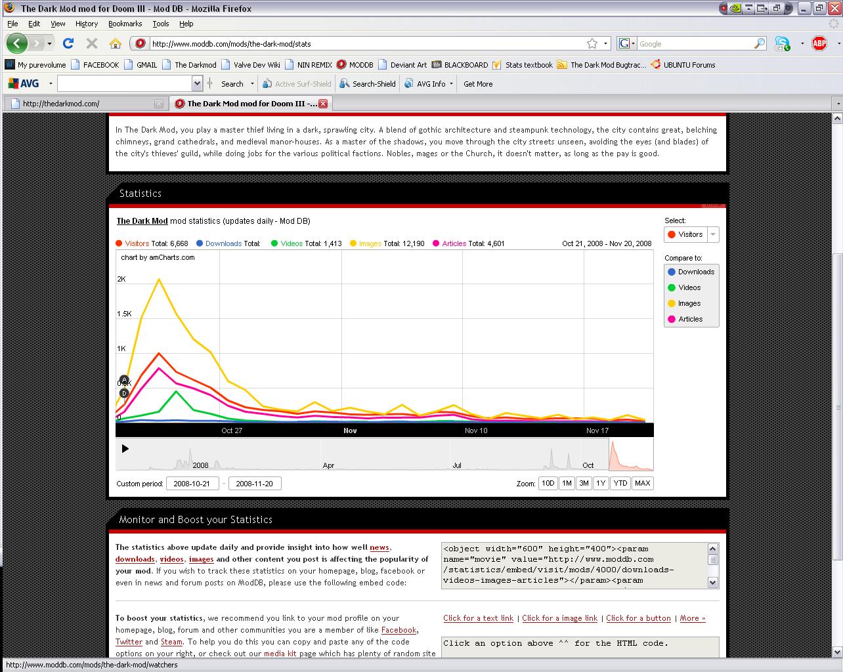Open the History menu
The image size is (843, 672).
pyautogui.click(x=87, y=24)
